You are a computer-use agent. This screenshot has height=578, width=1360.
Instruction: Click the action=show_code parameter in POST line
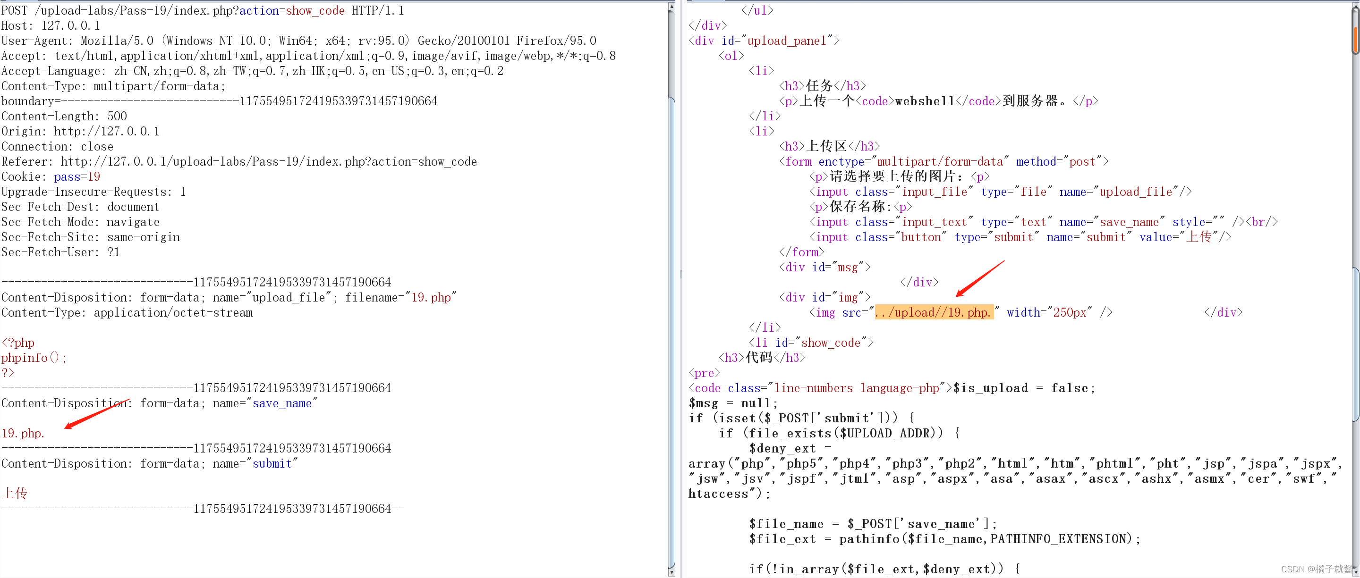pyautogui.click(x=291, y=10)
